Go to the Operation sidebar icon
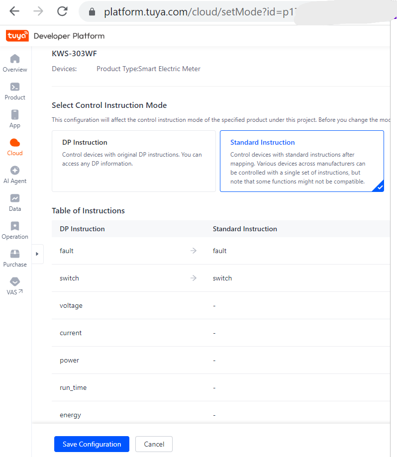Image resolution: width=397 pixels, height=457 pixels. click(x=15, y=226)
